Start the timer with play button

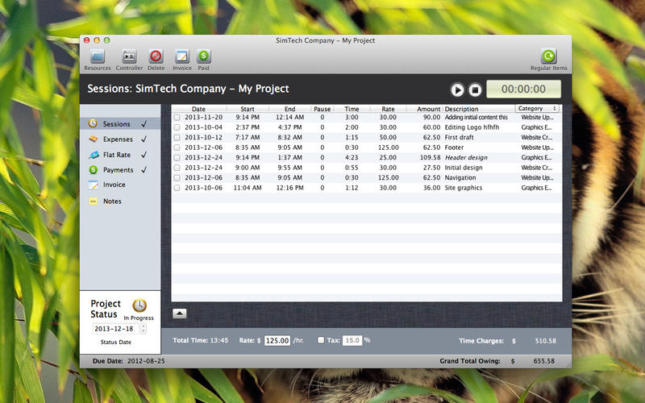click(x=457, y=90)
